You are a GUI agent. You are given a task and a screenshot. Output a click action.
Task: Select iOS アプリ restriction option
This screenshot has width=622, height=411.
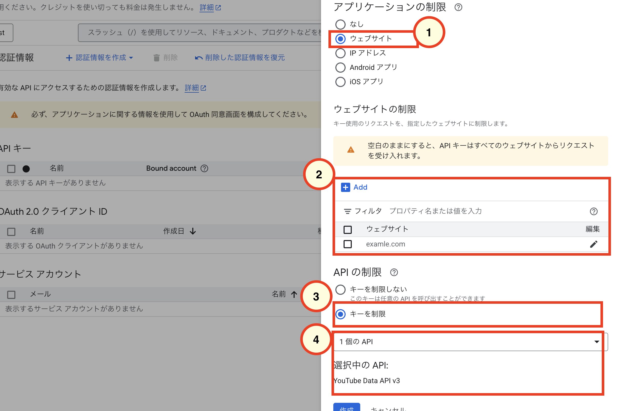(340, 82)
